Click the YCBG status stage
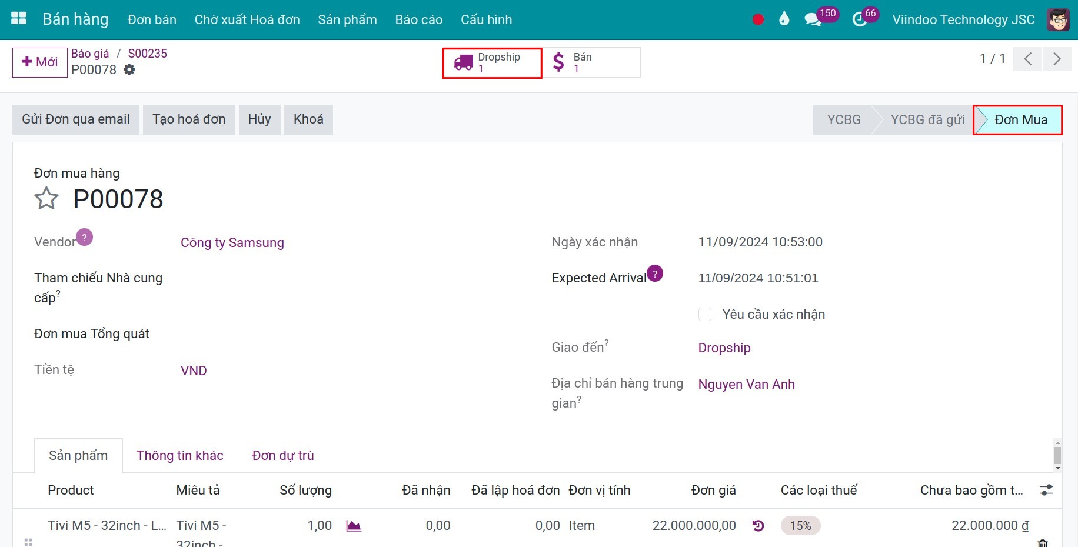The width and height of the screenshot is (1078, 547). pyautogui.click(x=844, y=120)
